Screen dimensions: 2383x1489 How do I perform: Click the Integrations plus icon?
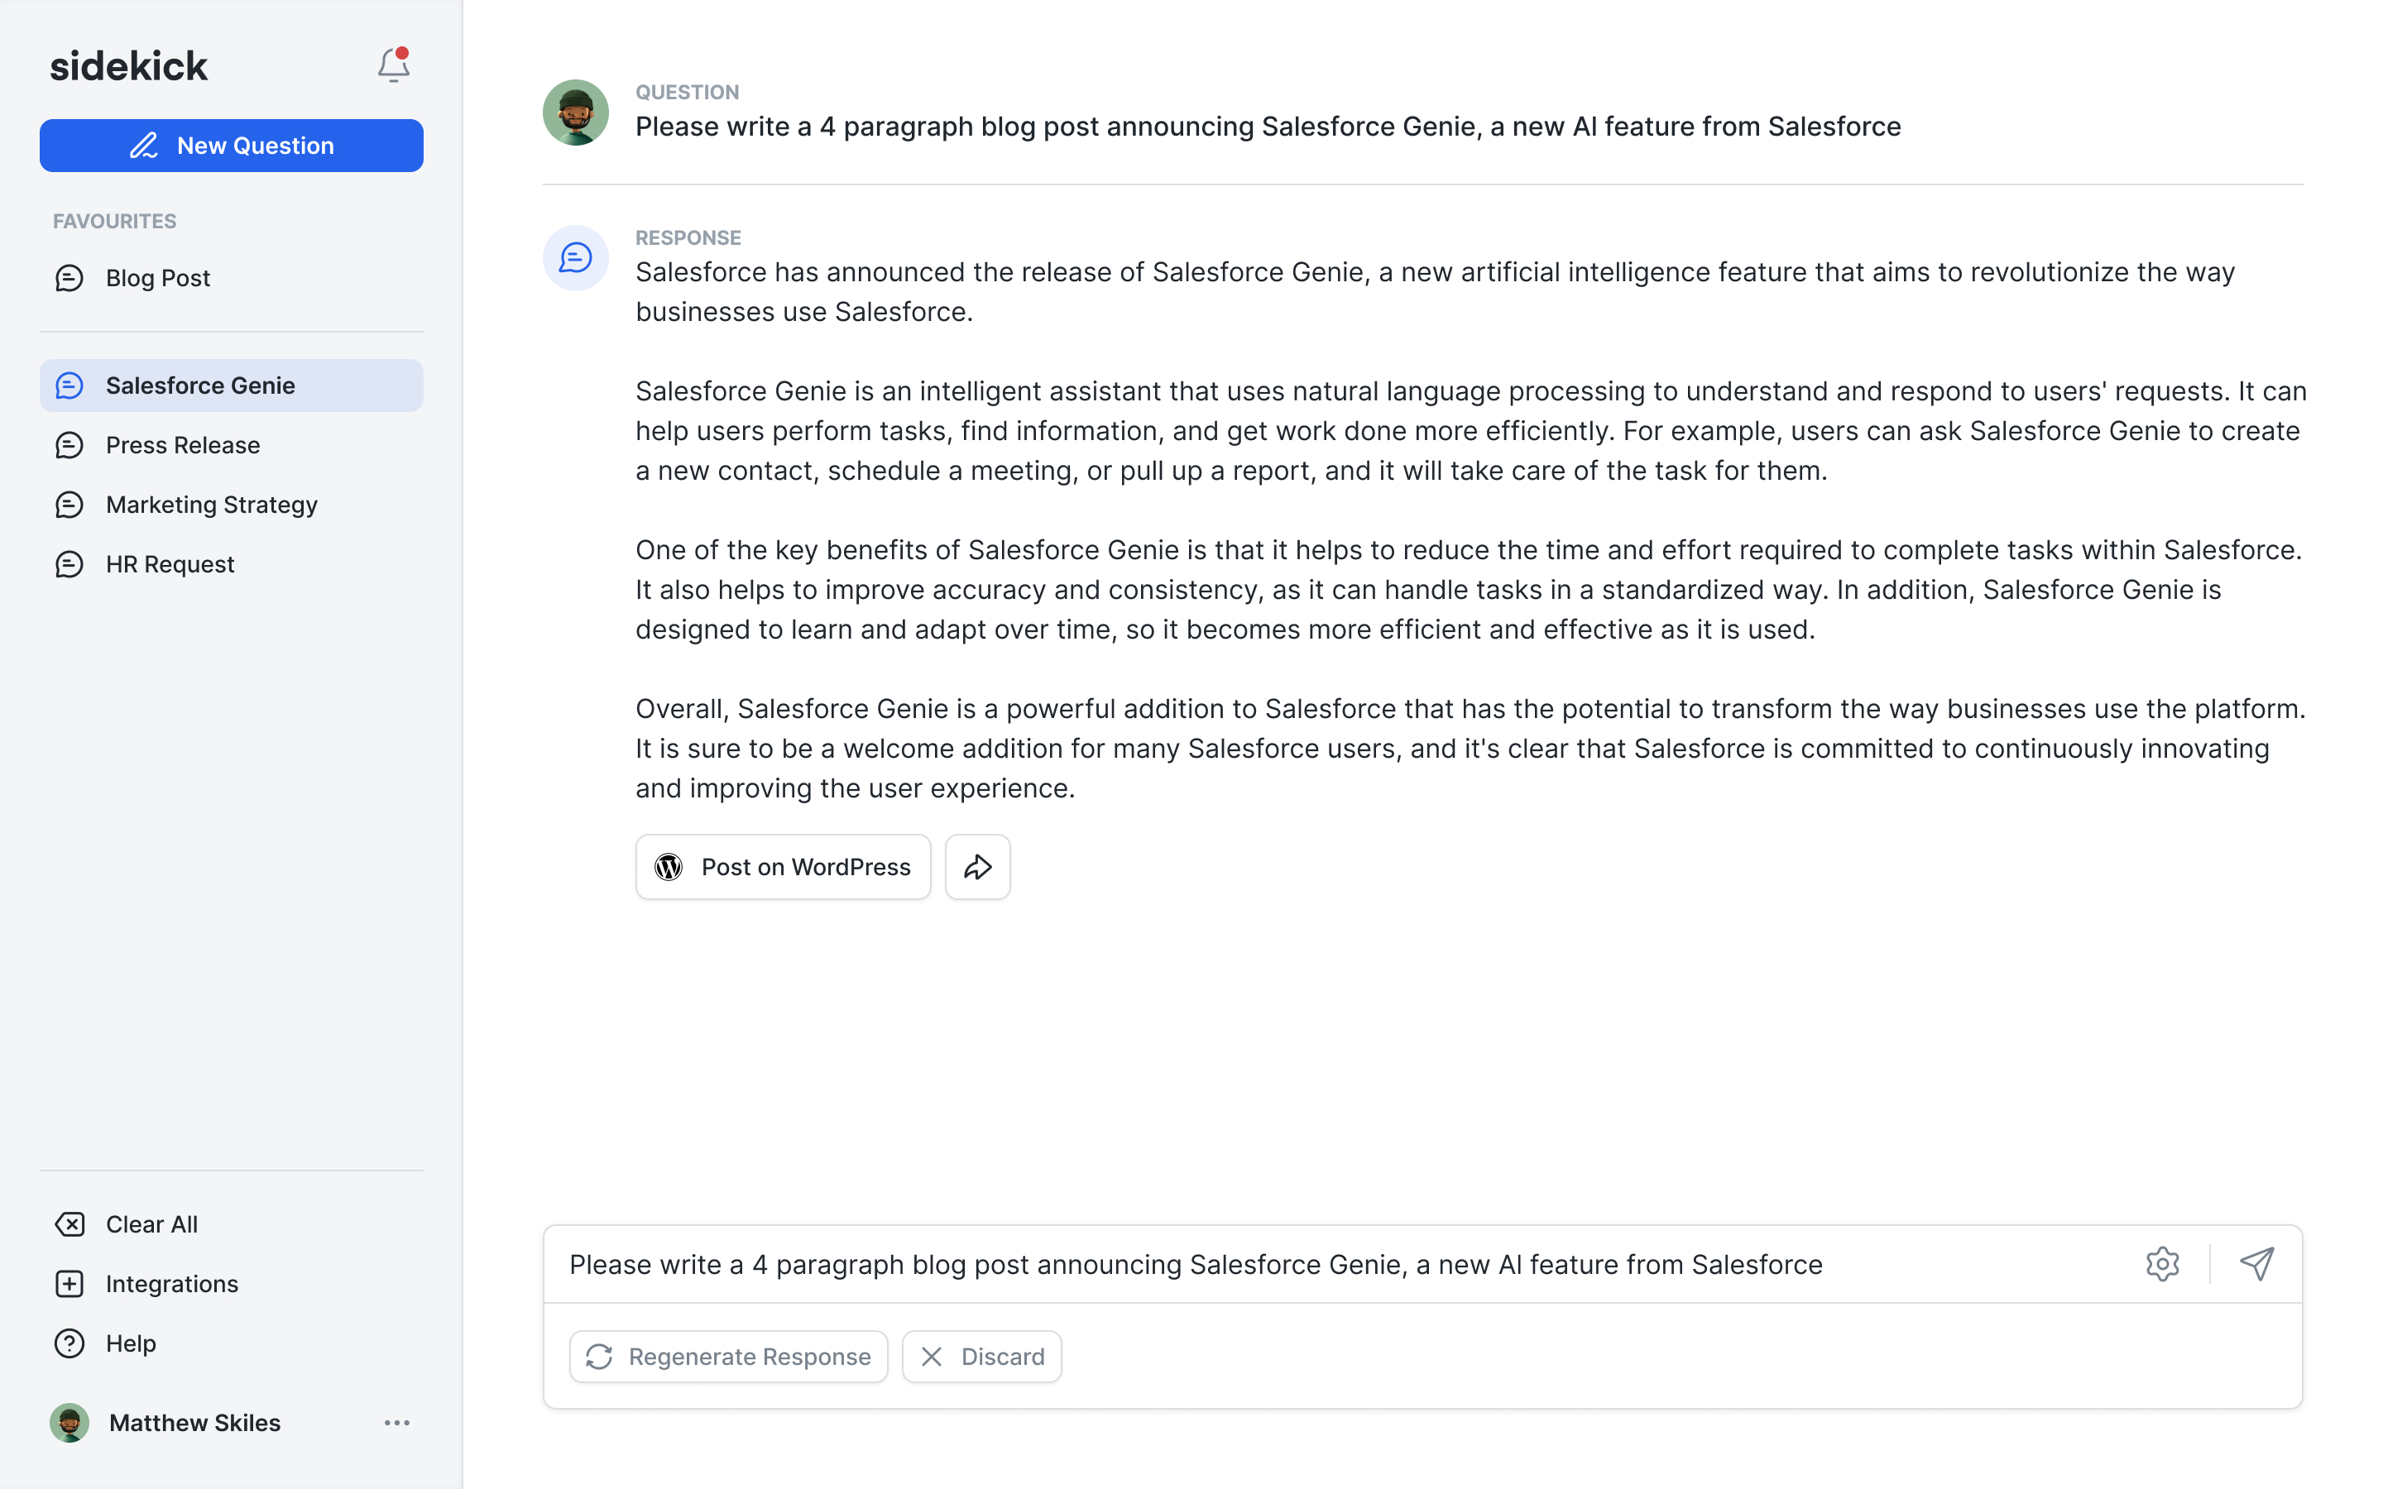[69, 1283]
